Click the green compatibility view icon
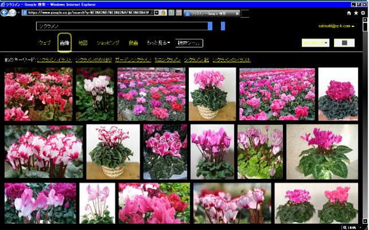 (x=172, y=13)
